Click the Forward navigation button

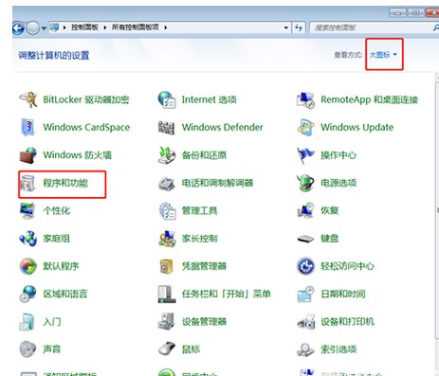tap(32, 28)
